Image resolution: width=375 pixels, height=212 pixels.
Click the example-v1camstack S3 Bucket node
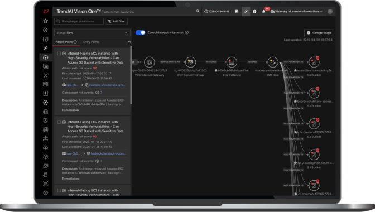click(x=314, y=62)
